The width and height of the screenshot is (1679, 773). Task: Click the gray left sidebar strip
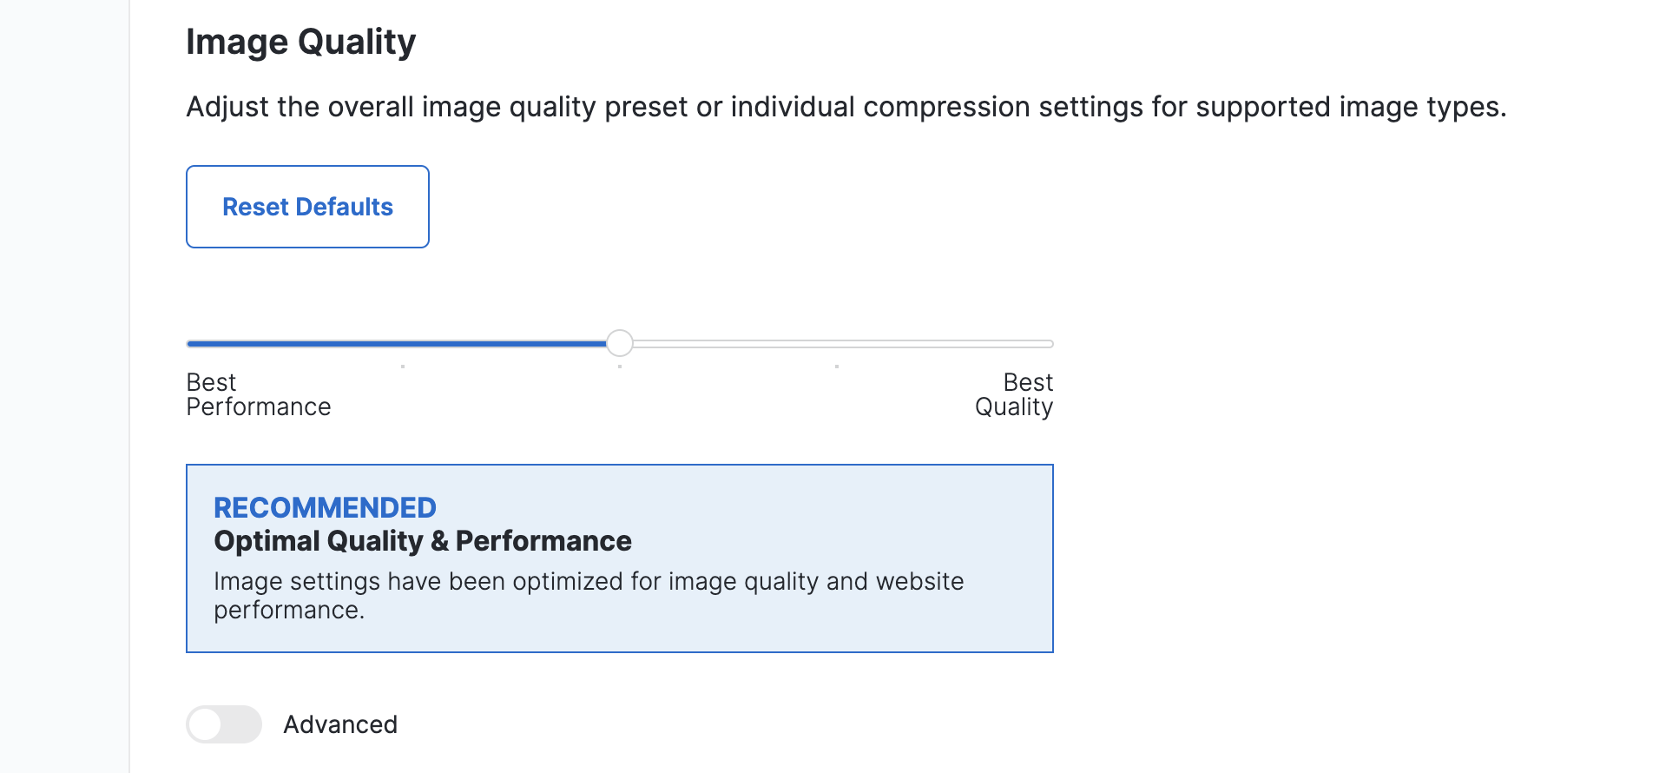click(x=64, y=386)
